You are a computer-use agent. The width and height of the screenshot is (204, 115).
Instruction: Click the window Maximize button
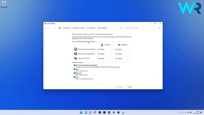(155, 23)
